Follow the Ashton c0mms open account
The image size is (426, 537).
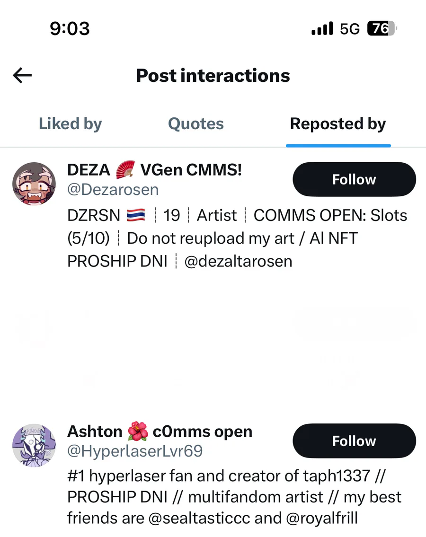tap(354, 441)
